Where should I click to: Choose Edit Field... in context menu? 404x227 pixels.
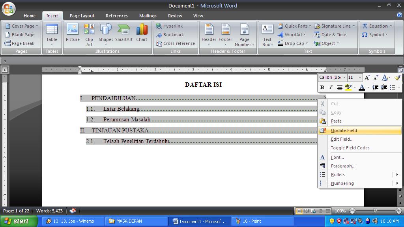360,139
